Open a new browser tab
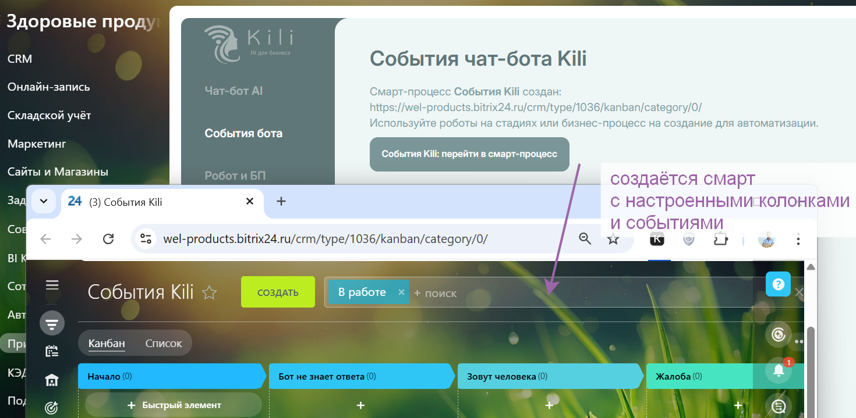 [x=281, y=201]
